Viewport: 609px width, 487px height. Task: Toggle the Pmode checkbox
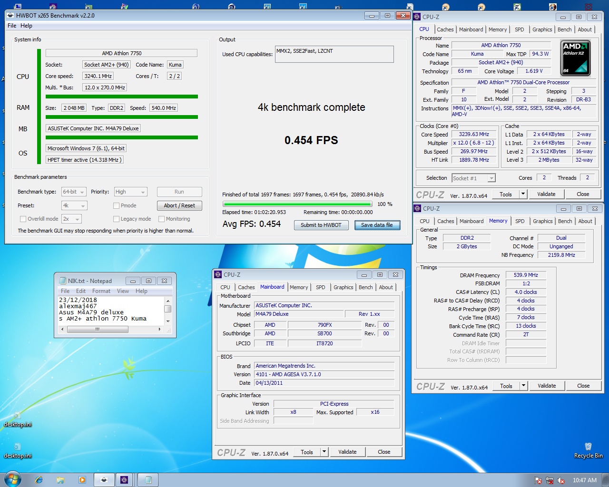tap(116, 205)
